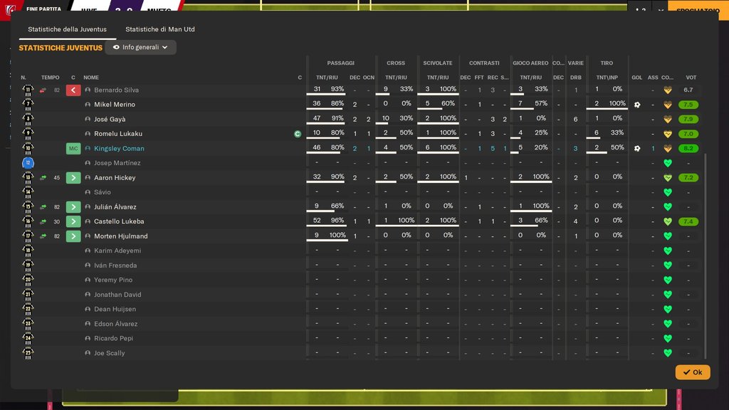729x410 pixels.
Task: Sort by the NOME column header
Action: pos(91,78)
